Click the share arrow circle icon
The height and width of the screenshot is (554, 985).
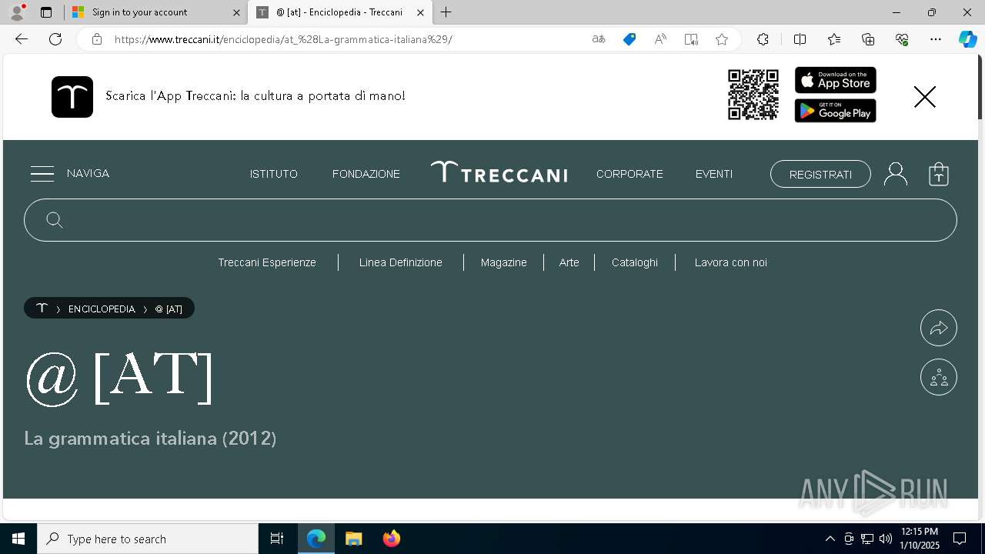coord(939,328)
